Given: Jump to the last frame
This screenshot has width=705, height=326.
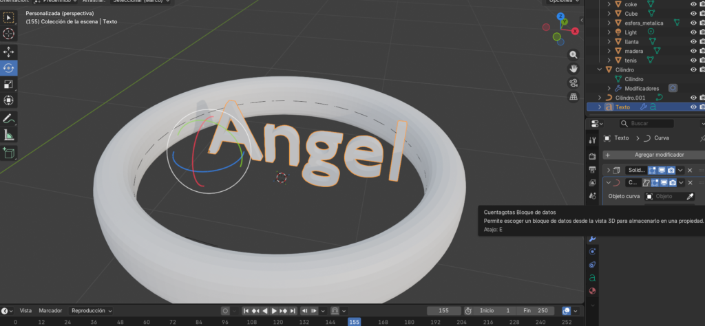Looking at the screenshot, I should [x=293, y=311].
